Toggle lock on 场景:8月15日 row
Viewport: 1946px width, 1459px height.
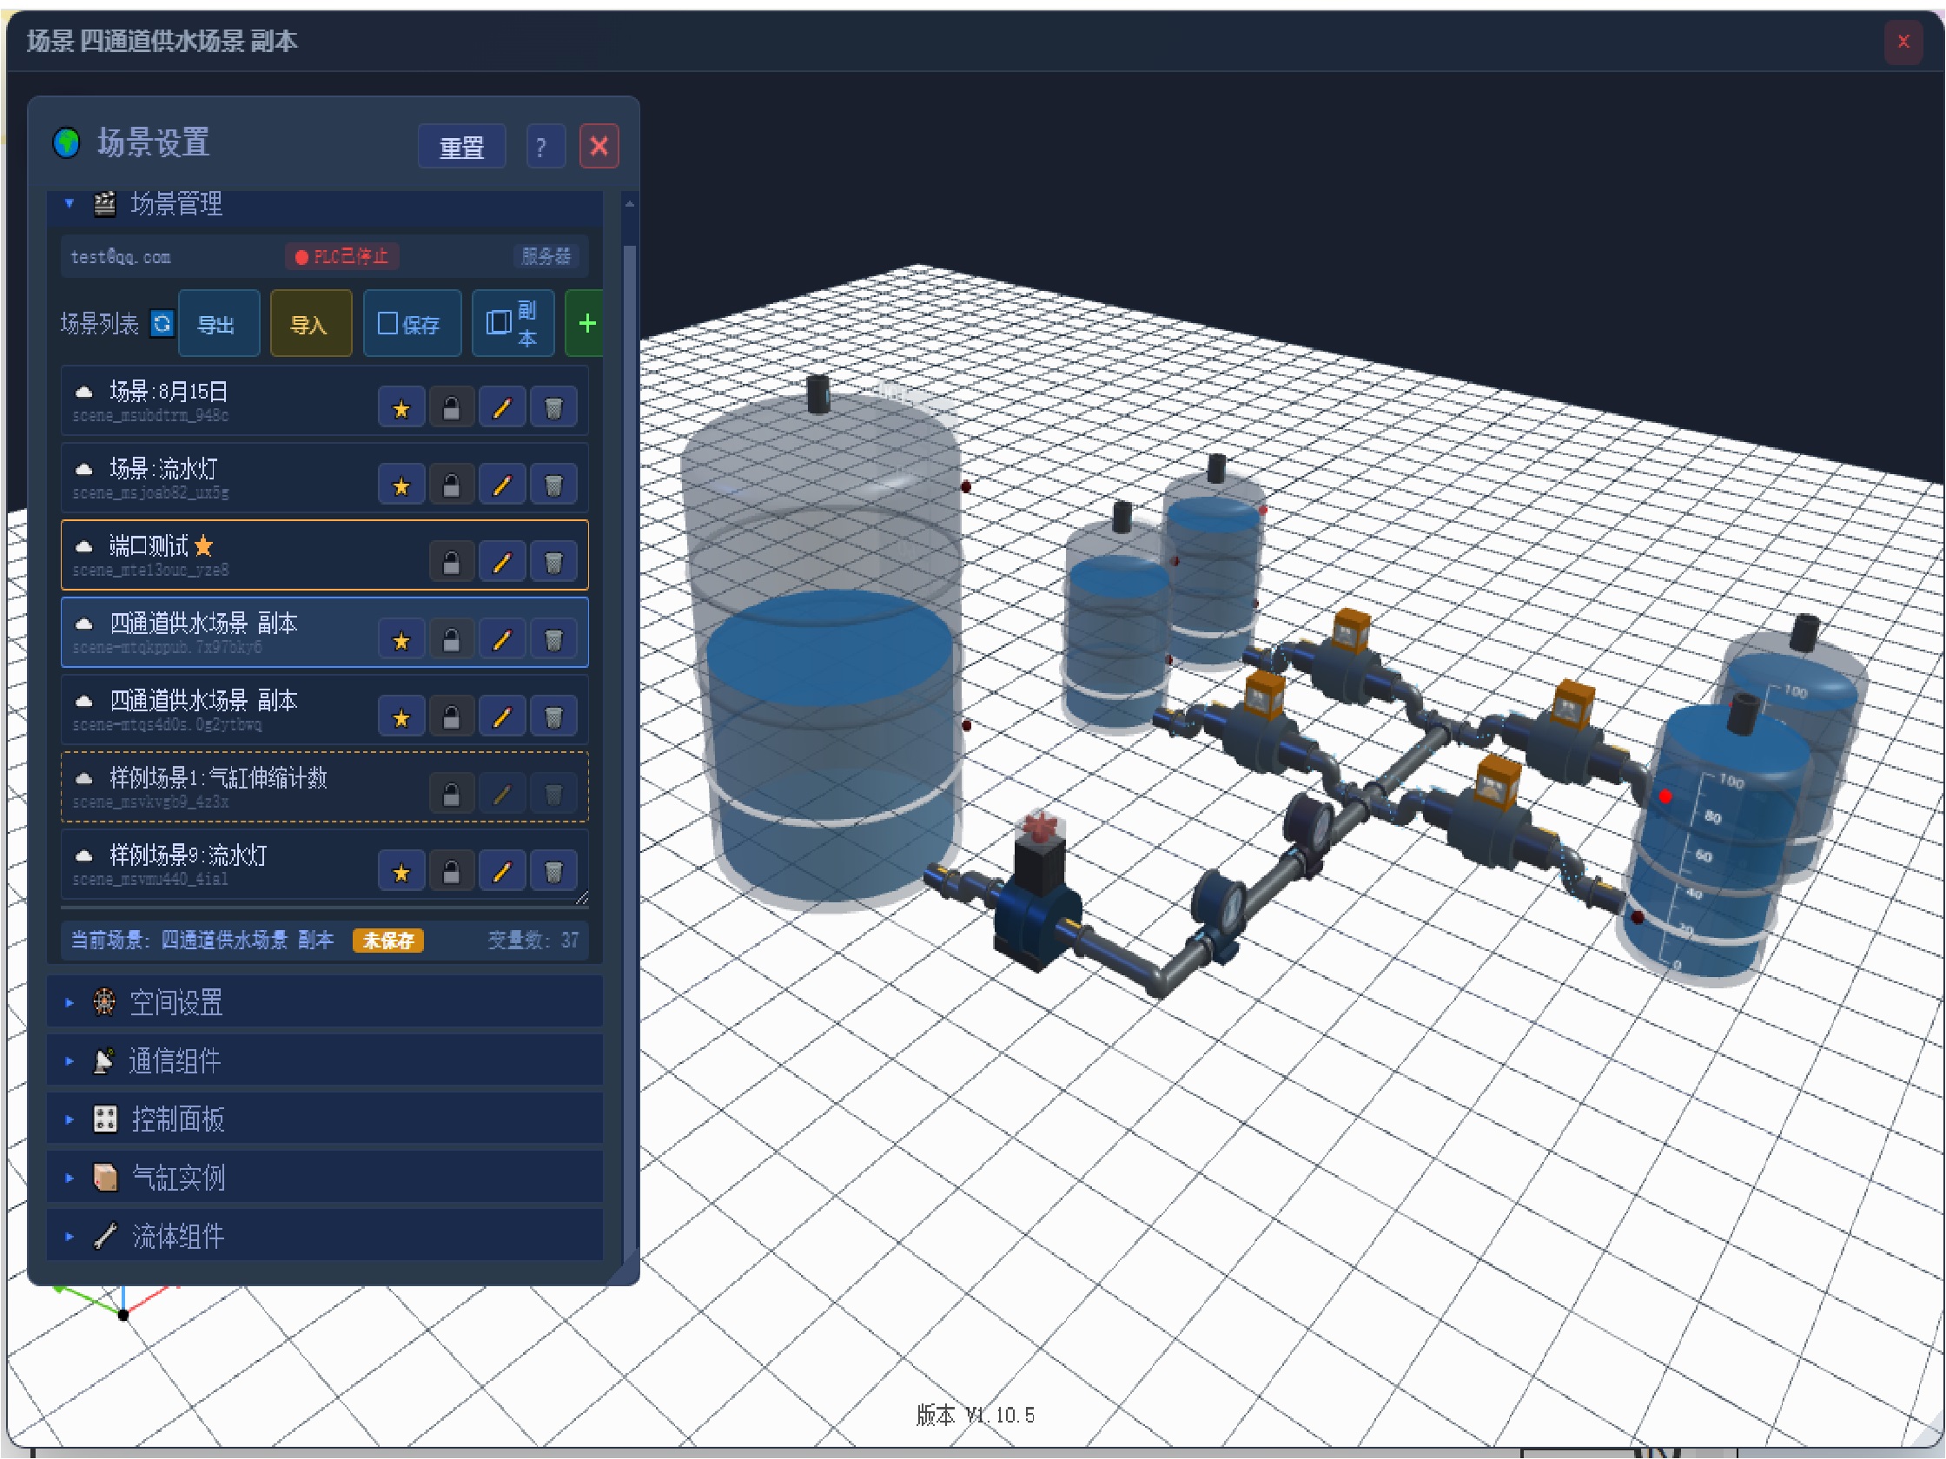pyautogui.click(x=451, y=408)
